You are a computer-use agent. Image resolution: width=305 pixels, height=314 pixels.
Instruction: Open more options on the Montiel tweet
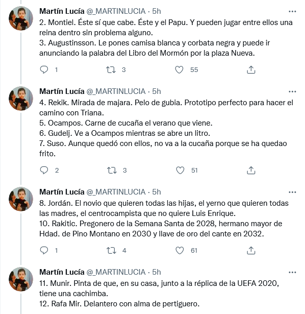292,11
